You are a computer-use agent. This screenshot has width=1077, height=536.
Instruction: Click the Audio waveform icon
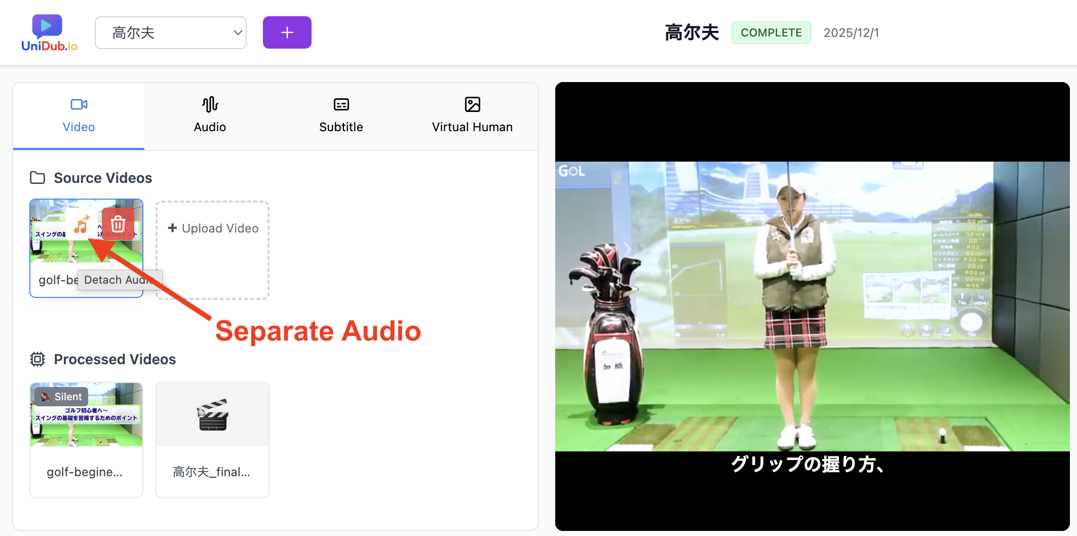(210, 104)
